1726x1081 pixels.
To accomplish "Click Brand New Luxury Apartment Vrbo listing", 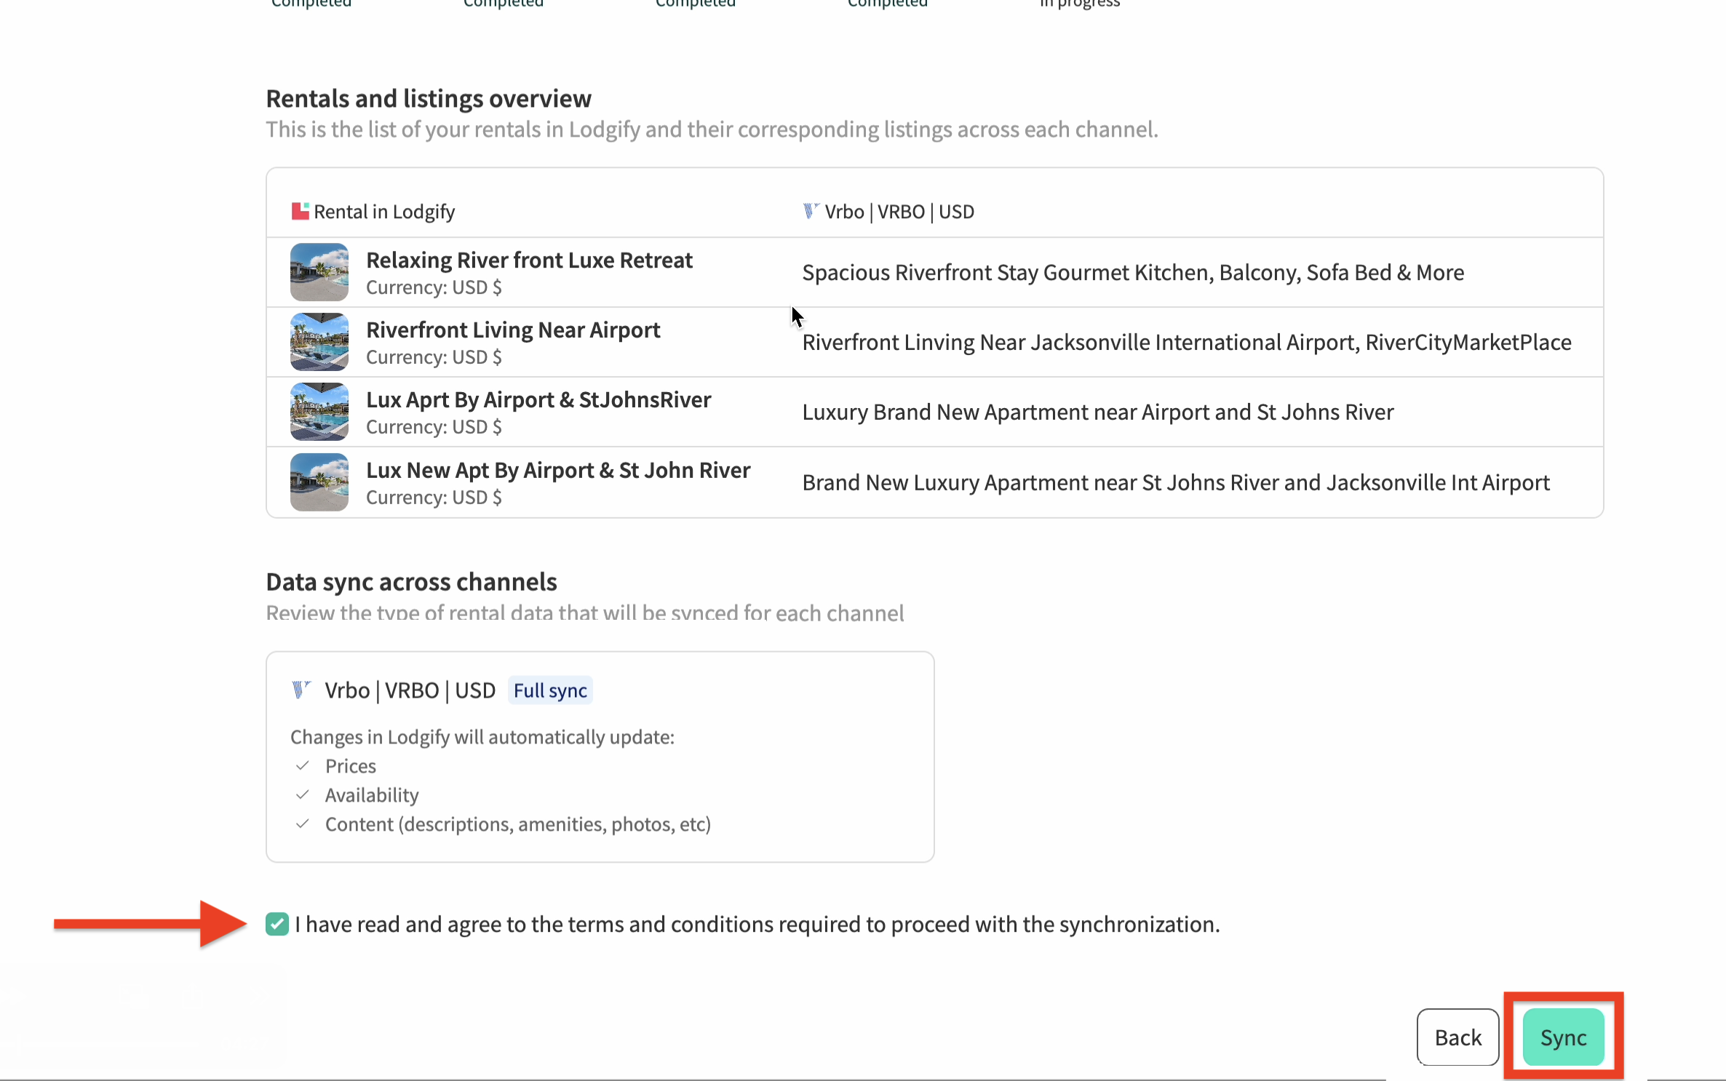I will (x=1175, y=482).
